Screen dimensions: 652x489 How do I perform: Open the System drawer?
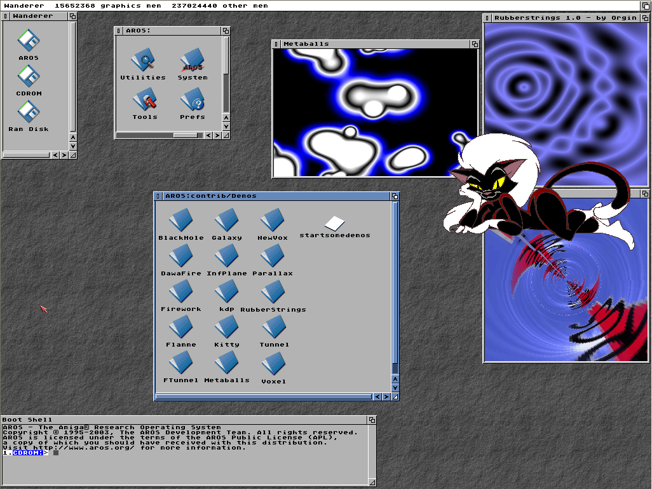[193, 64]
